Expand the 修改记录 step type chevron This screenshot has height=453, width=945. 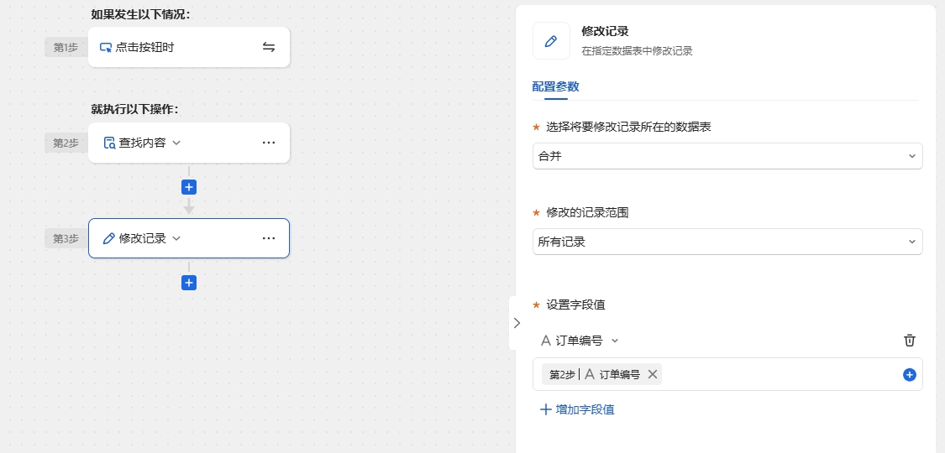[176, 238]
